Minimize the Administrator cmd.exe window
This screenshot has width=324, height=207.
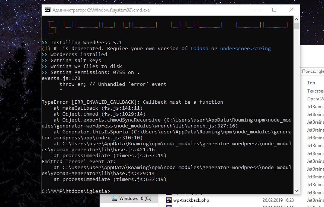(257, 10)
